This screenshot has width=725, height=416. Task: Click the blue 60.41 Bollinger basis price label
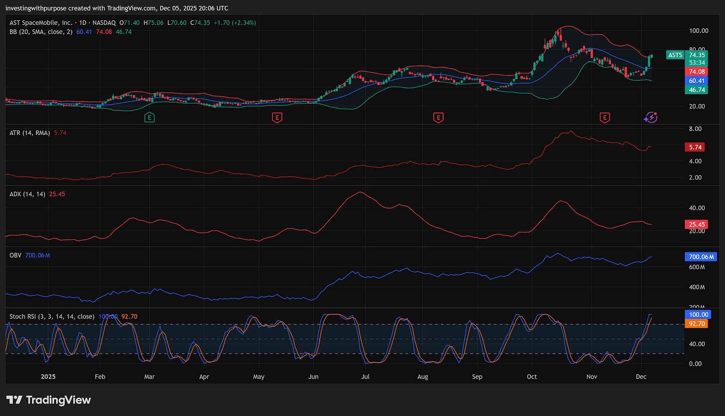pyautogui.click(x=696, y=80)
